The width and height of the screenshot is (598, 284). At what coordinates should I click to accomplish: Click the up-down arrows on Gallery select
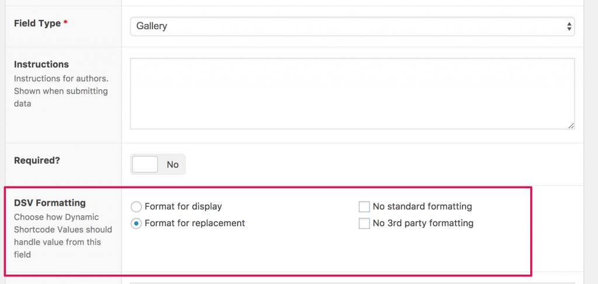569,26
